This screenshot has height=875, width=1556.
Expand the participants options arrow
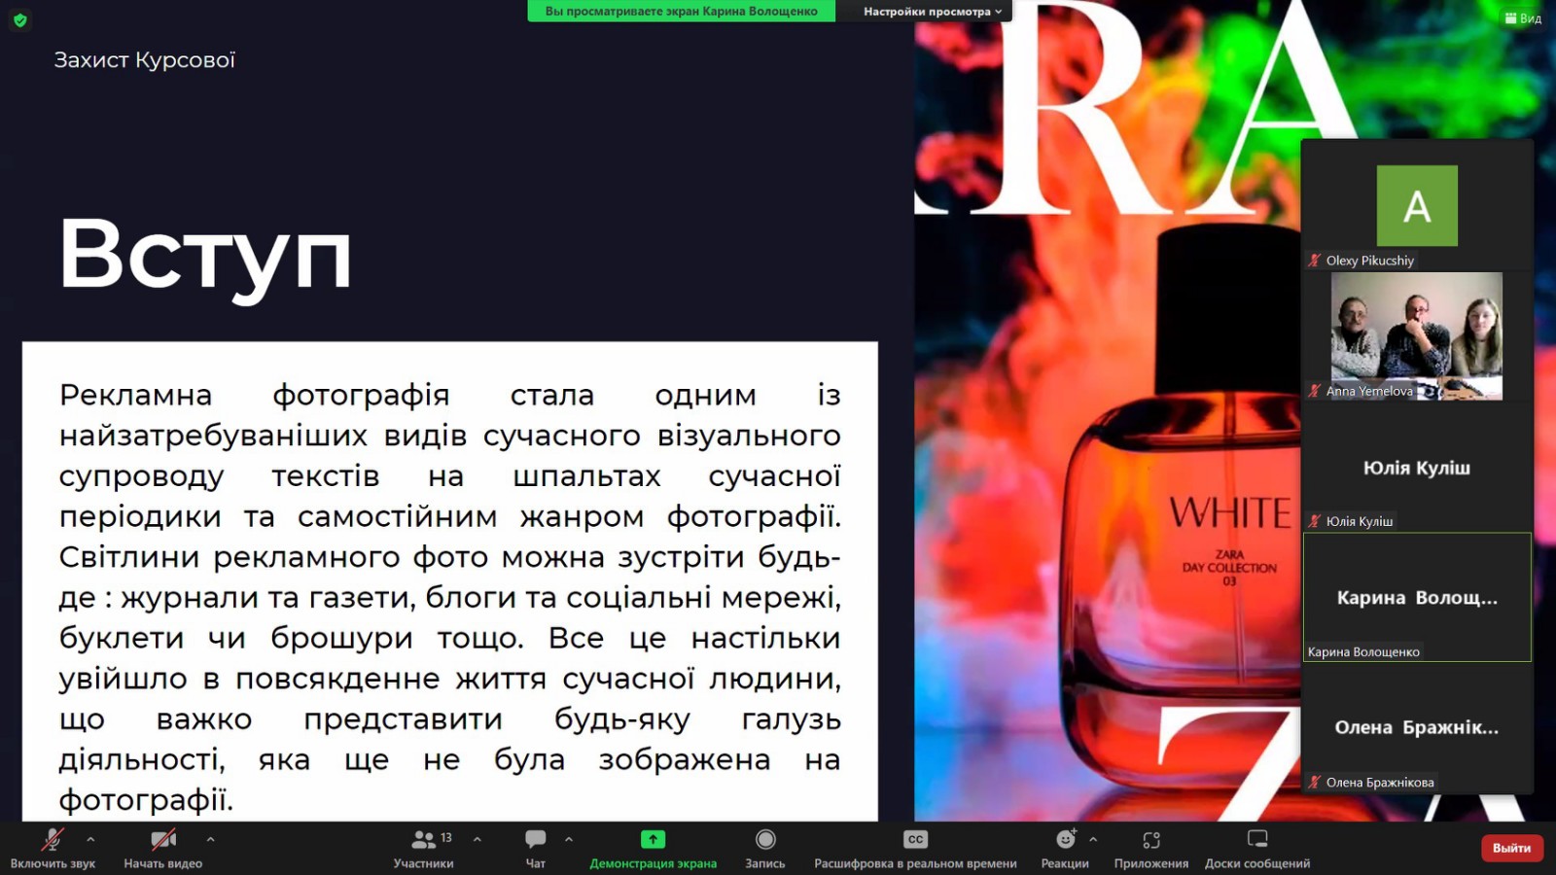pos(477,839)
